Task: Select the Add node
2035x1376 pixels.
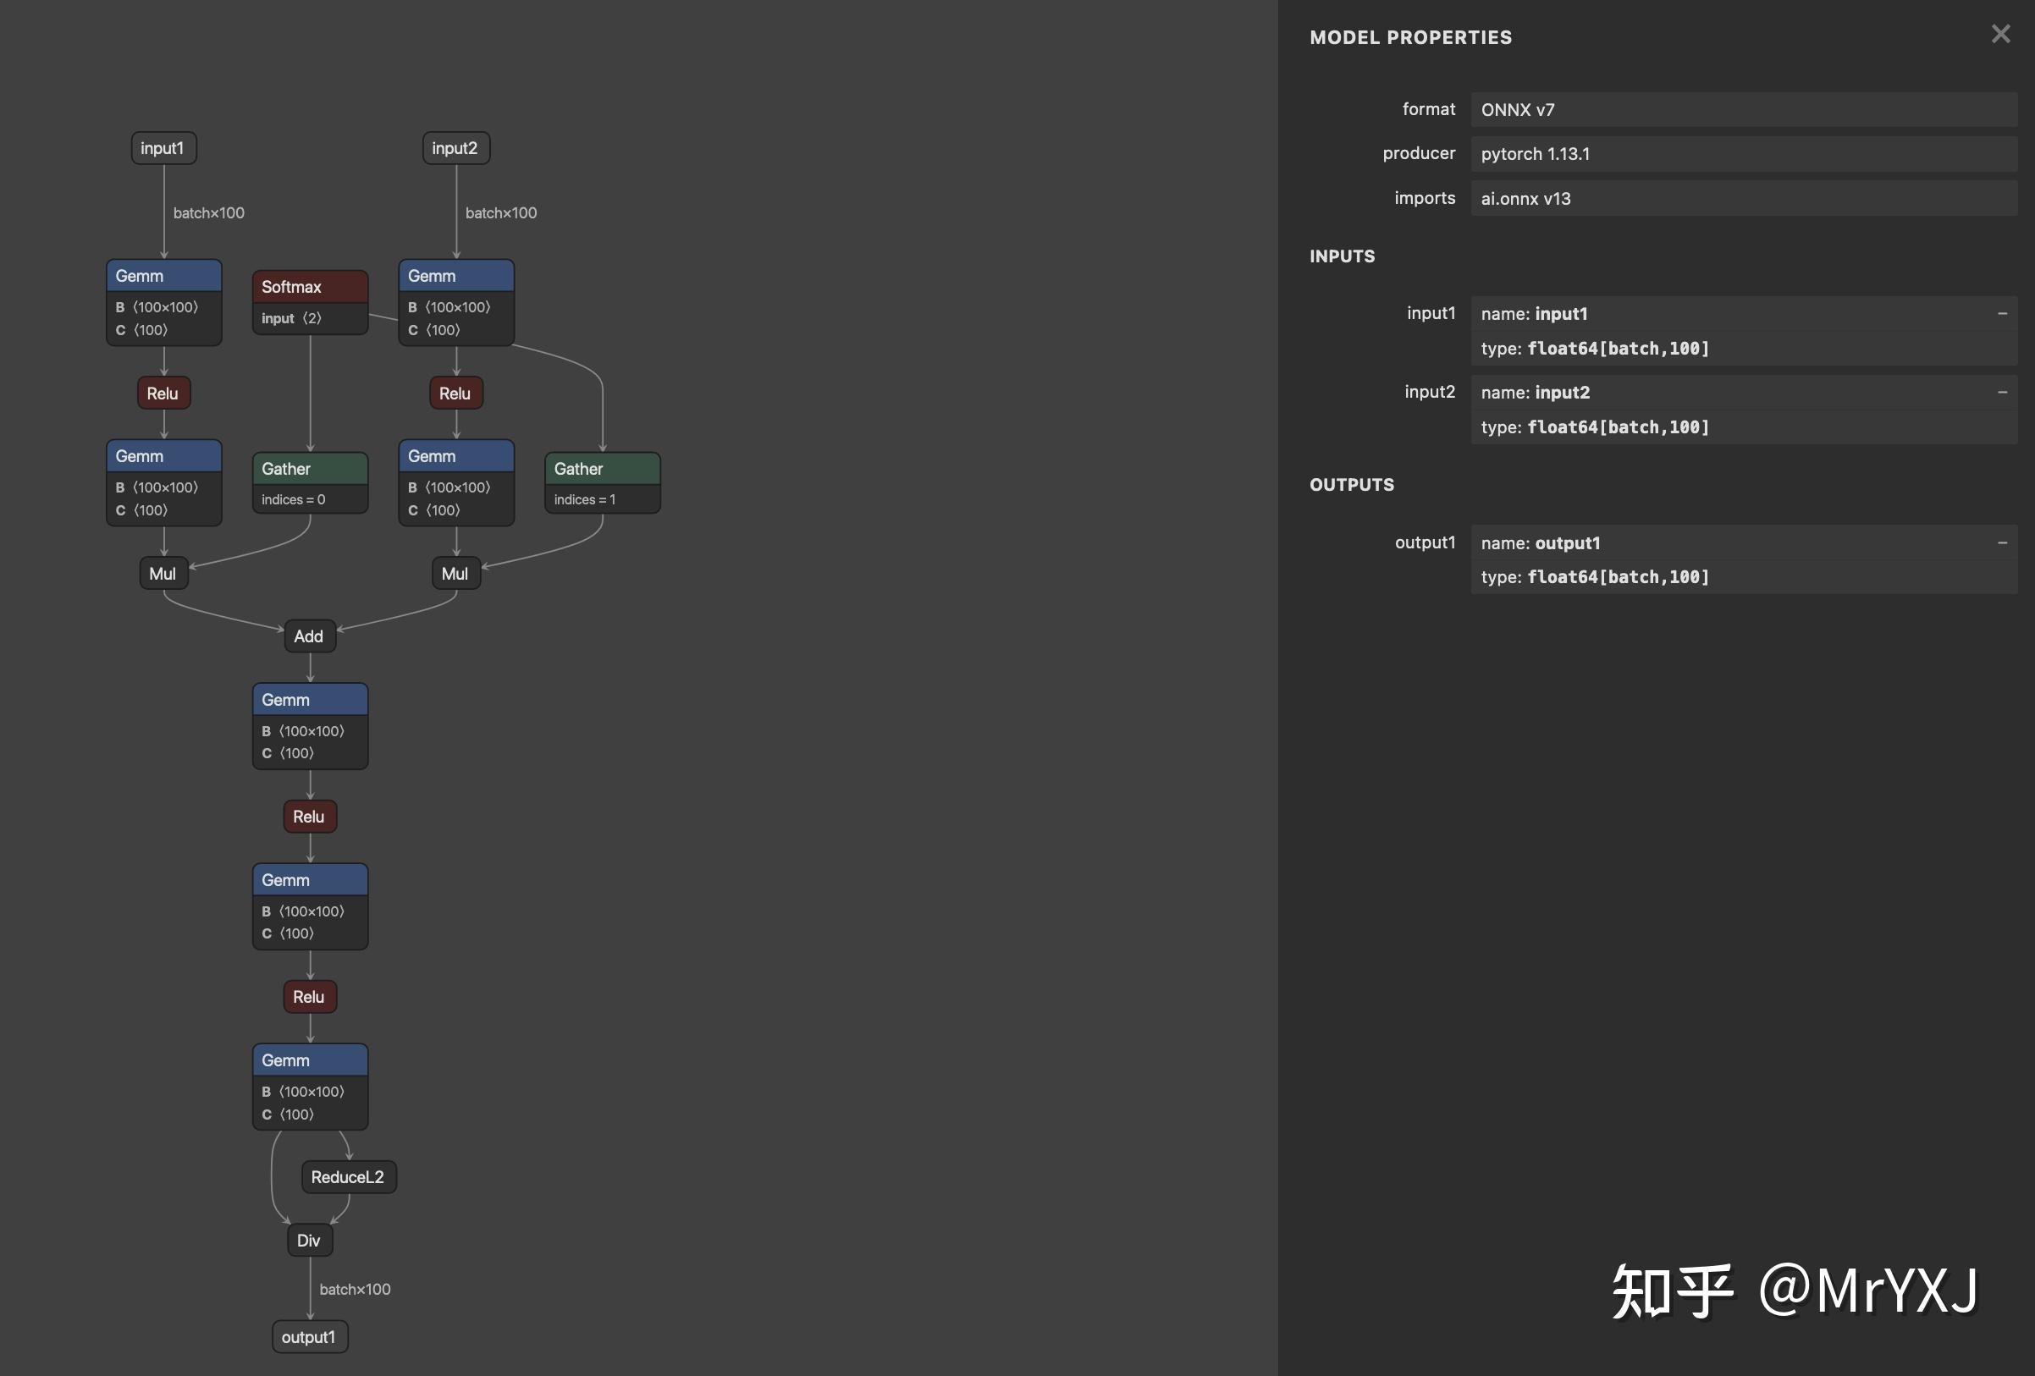Action: 309,636
